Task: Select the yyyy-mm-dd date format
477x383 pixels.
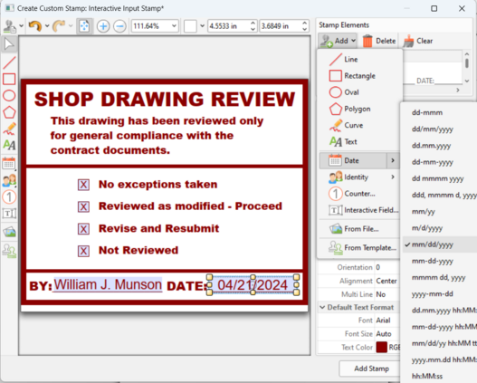Action: 440,294
